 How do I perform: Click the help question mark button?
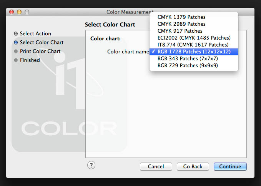tap(91, 165)
